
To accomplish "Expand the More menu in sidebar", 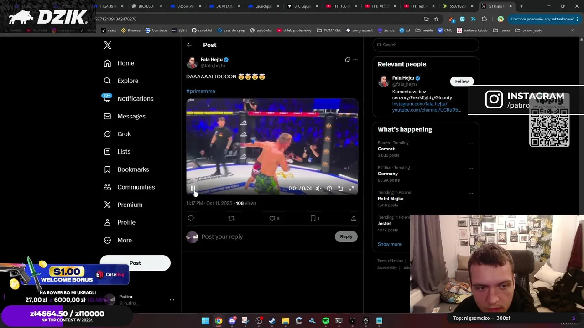I will [x=118, y=240].
